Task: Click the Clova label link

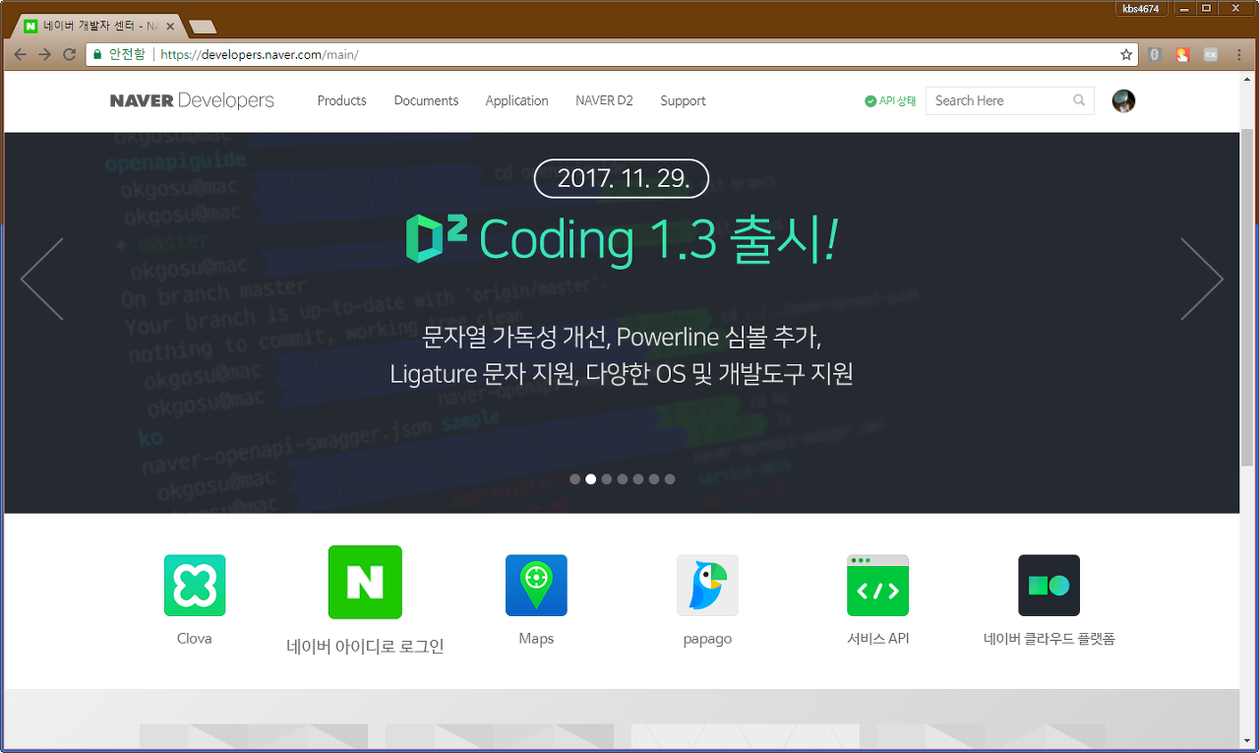Action: (195, 639)
